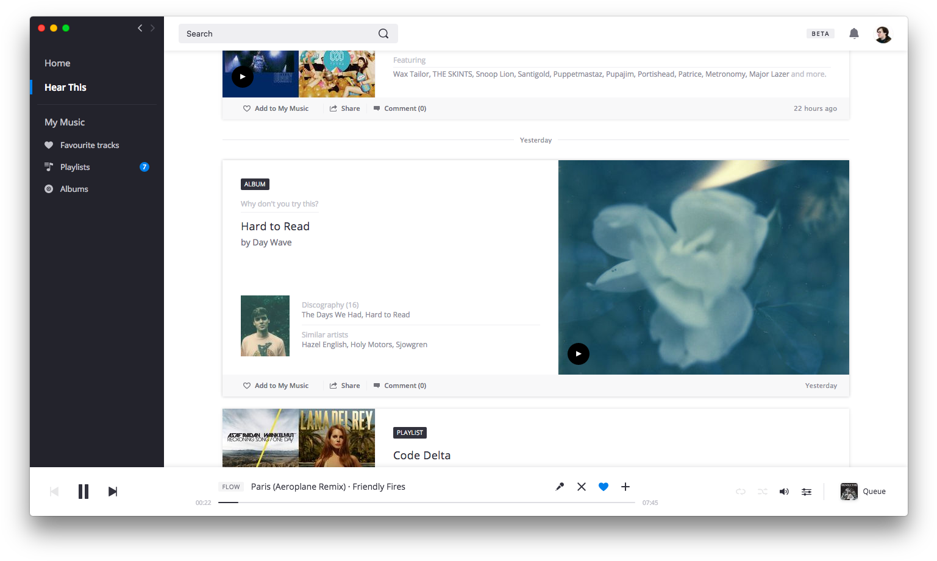Click the FLOW label in player
Screen dimensions: 937x561
[231, 487]
